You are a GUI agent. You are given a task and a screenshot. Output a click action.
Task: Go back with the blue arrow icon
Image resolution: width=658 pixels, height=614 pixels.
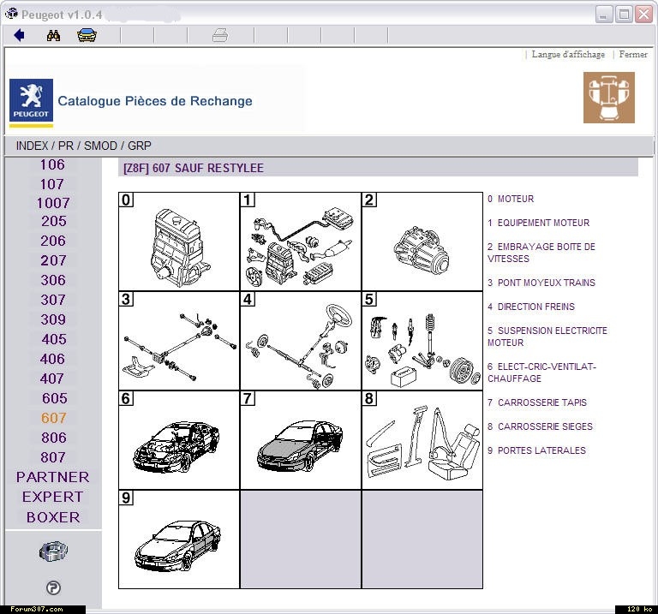pyautogui.click(x=20, y=35)
